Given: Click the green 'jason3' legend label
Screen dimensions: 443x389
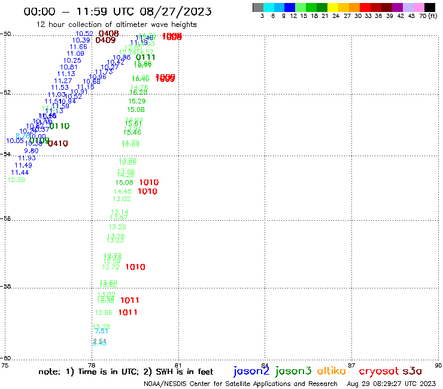Looking at the screenshot, I should (x=293, y=371).
